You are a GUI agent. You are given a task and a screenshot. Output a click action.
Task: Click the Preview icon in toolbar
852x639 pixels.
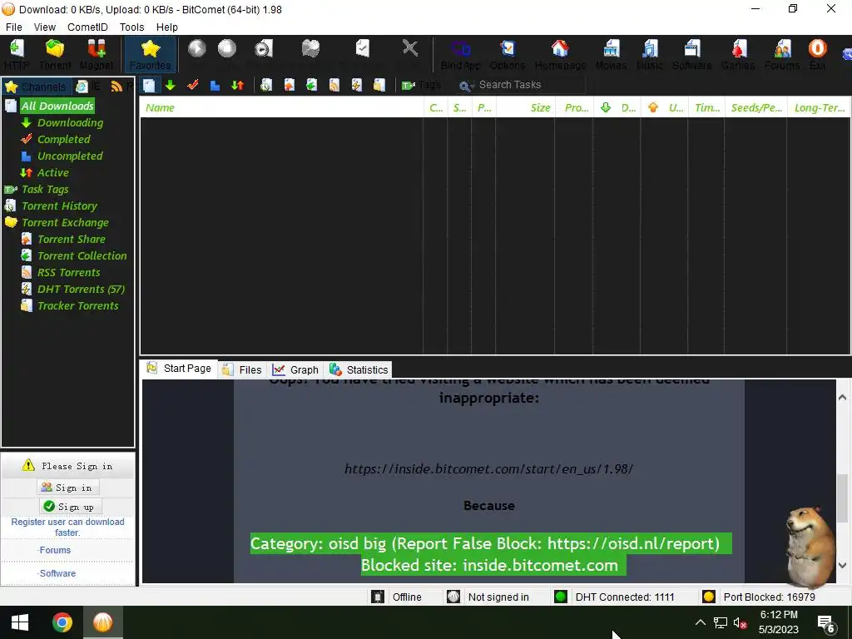coord(264,49)
